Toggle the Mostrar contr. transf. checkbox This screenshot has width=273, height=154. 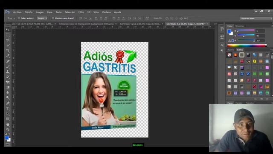tap(53, 18)
